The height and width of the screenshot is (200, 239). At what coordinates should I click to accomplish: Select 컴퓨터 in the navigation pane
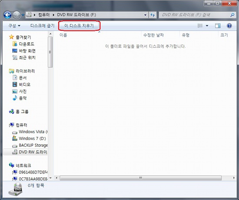21,125
